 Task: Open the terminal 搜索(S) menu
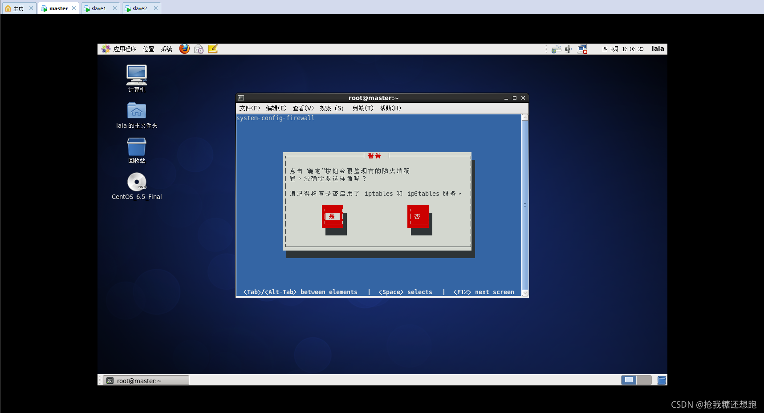pyautogui.click(x=332, y=108)
